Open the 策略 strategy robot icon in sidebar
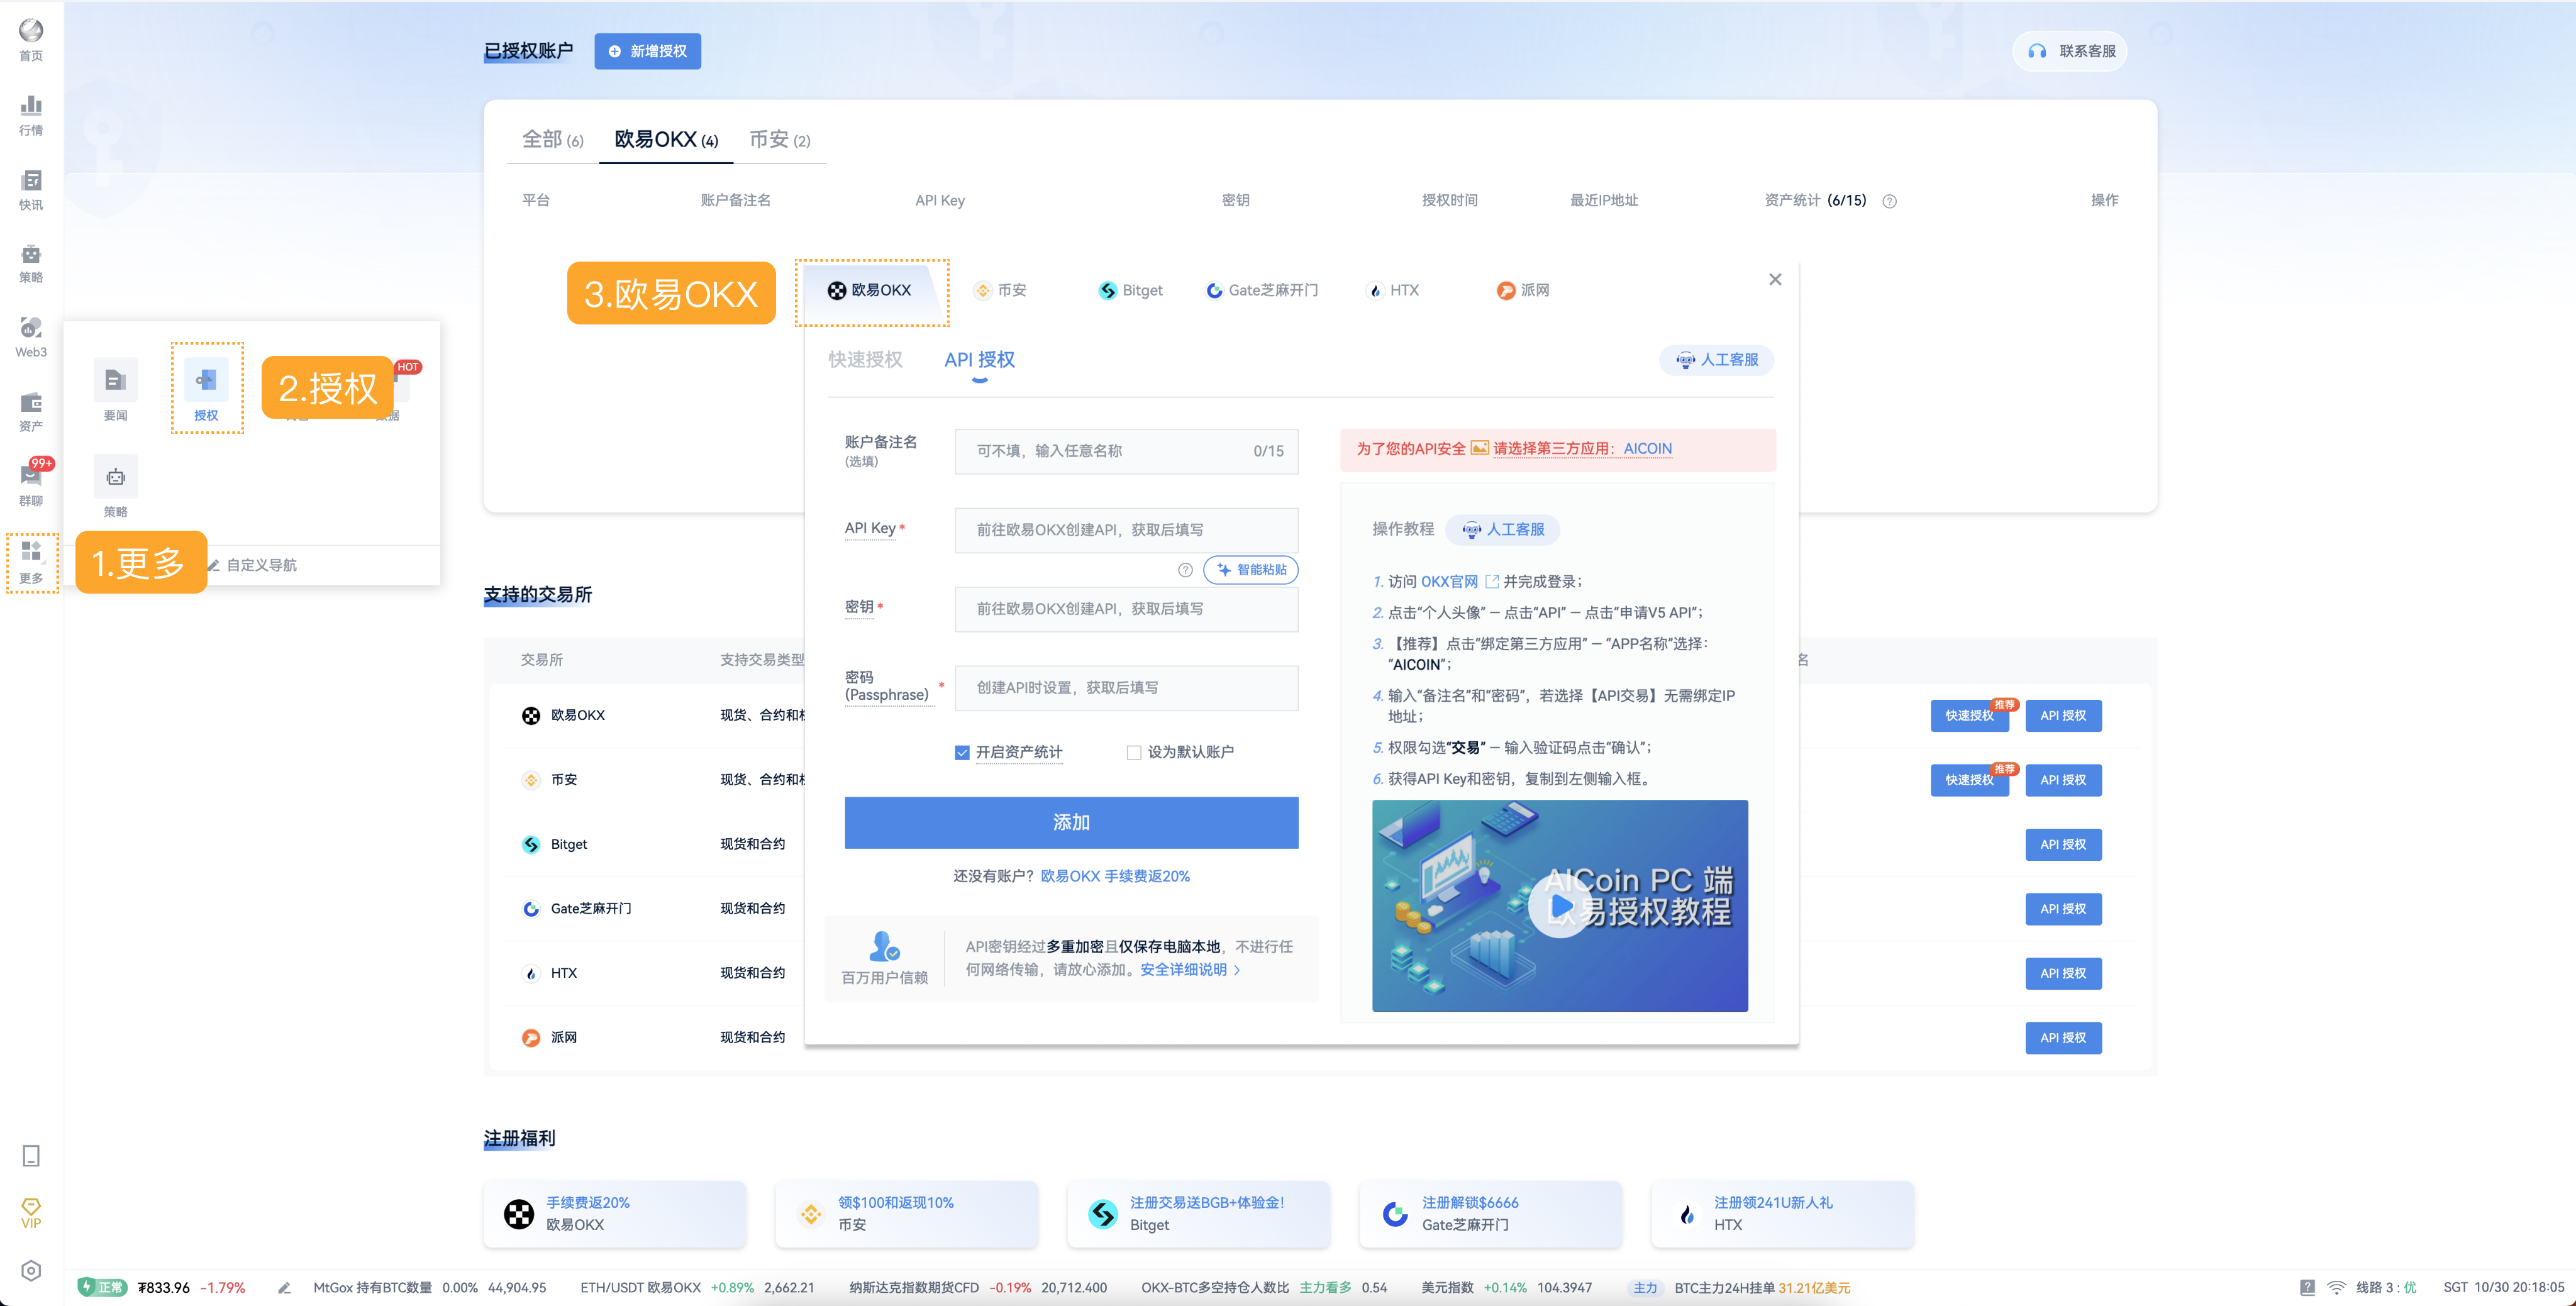2576x1306 pixels. point(31,263)
